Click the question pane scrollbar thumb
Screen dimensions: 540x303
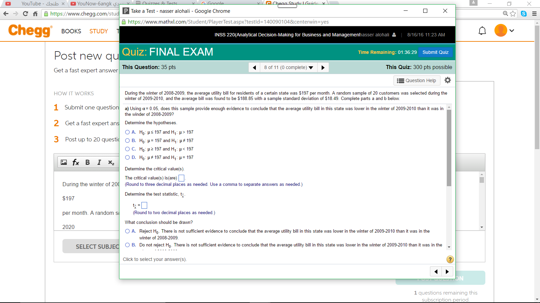coord(449,148)
